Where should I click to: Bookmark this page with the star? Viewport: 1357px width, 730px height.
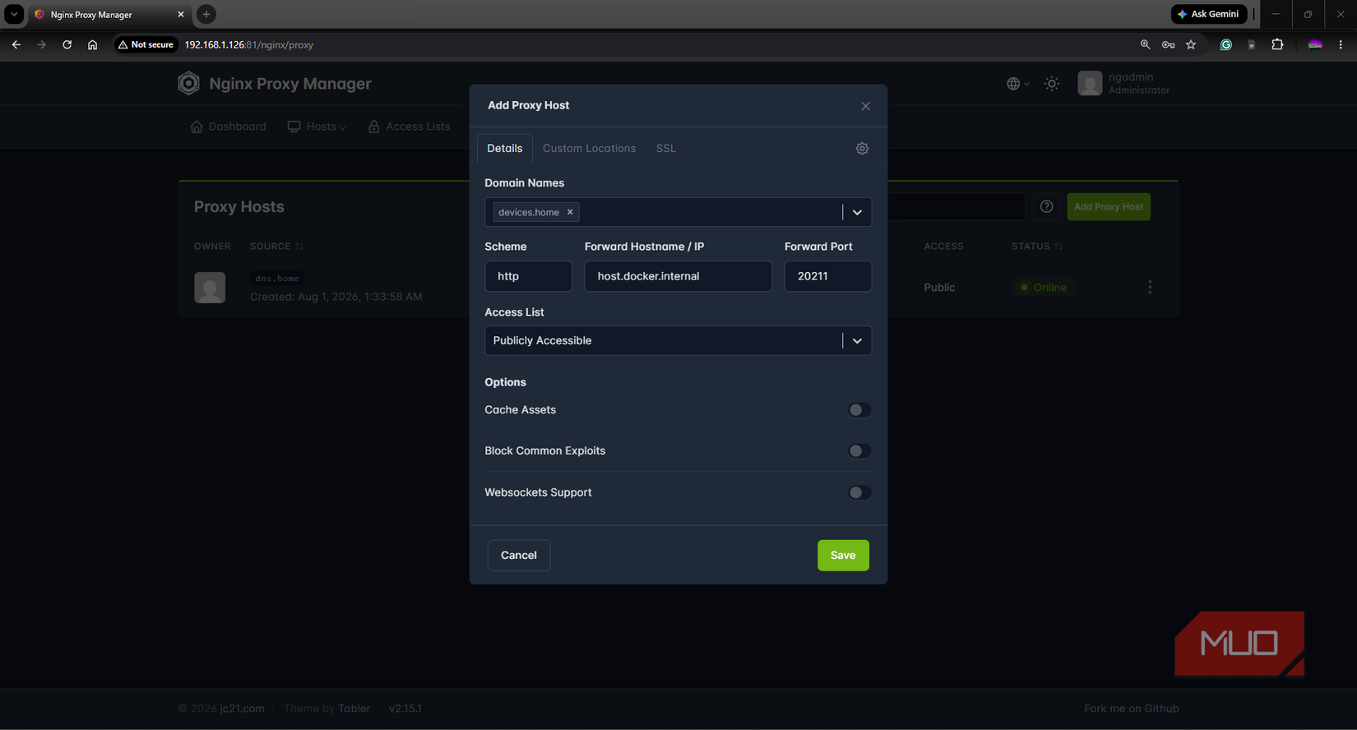tap(1191, 44)
